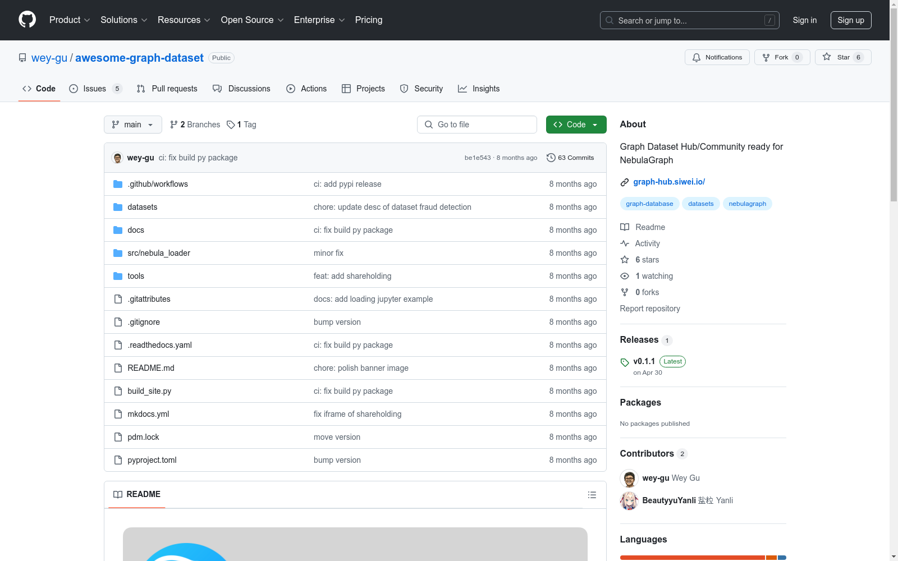Click Report repository
This screenshot has width=898, height=561.
pyautogui.click(x=650, y=309)
